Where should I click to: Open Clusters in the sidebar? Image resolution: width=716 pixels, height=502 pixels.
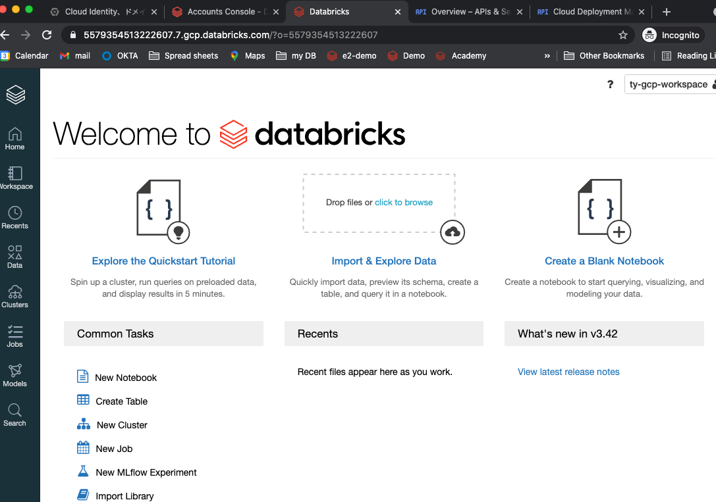pos(14,296)
